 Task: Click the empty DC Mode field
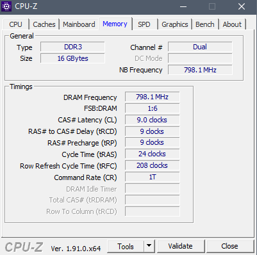(200, 58)
